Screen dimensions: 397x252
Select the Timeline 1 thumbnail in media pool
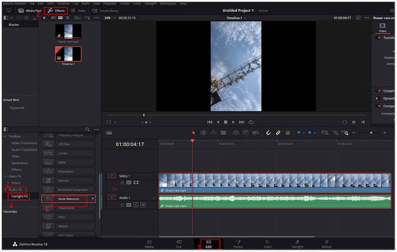tap(68, 54)
